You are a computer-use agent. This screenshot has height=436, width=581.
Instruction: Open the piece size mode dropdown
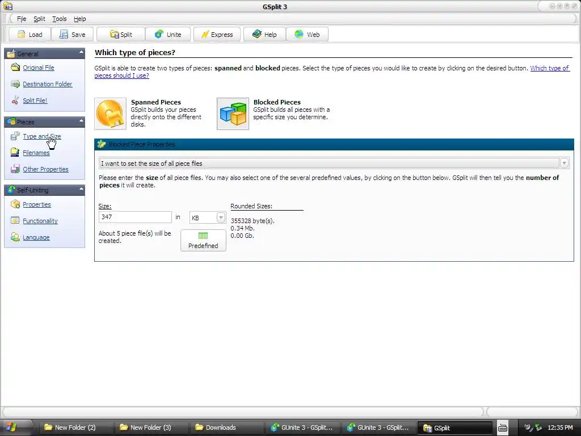pyautogui.click(x=564, y=163)
